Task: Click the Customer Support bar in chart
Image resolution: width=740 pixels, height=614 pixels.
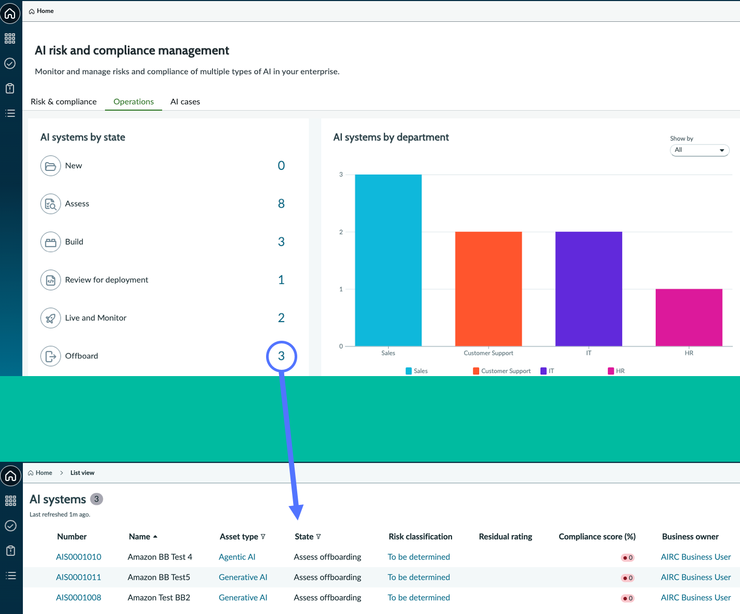Action: coord(488,289)
